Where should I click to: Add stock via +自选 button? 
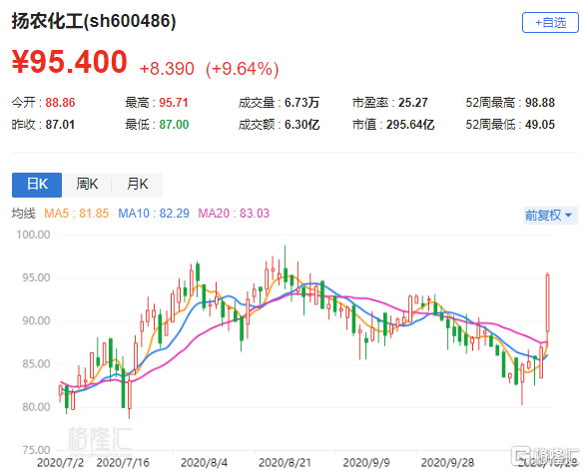pyautogui.click(x=550, y=22)
